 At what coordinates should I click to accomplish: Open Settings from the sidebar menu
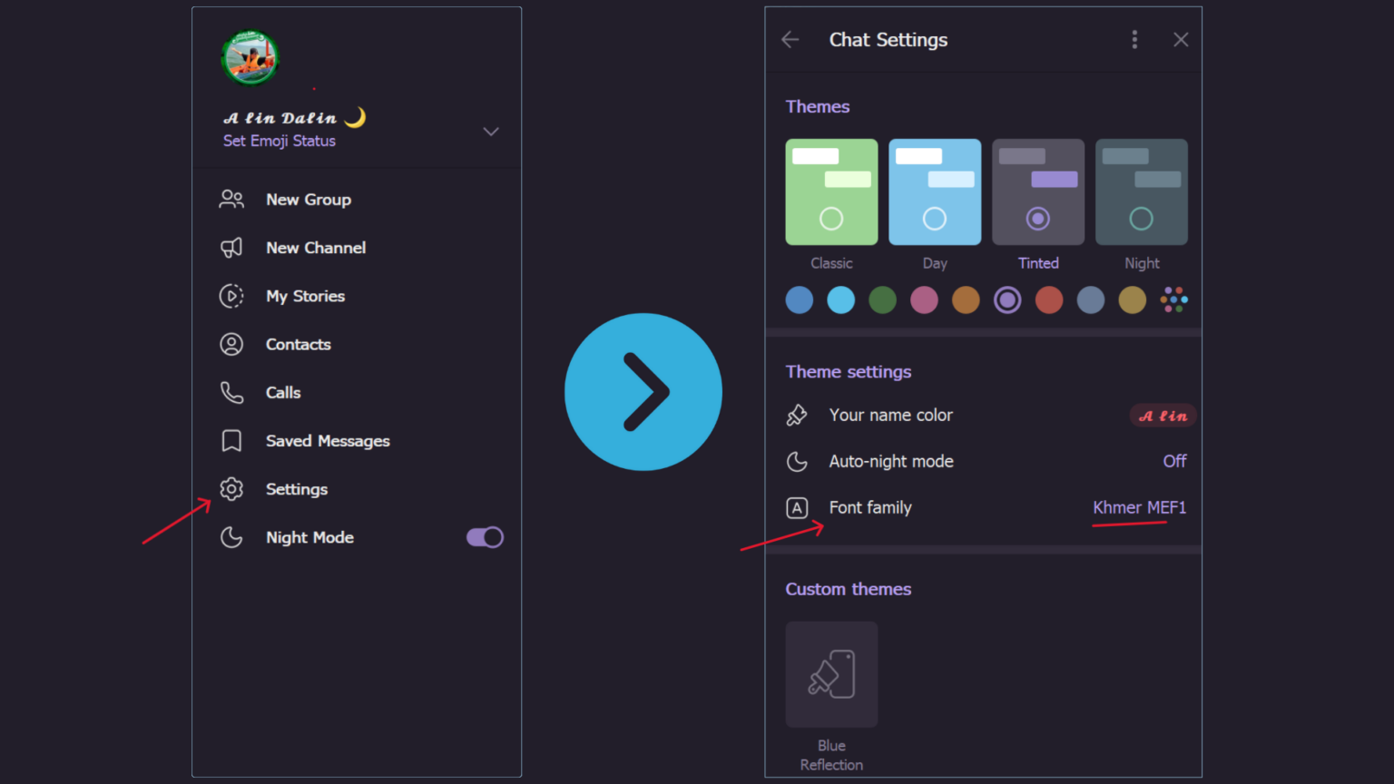pyautogui.click(x=296, y=489)
